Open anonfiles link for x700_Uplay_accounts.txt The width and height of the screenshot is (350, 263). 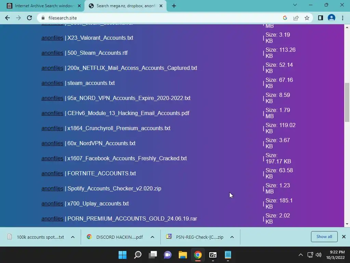pyautogui.click(x=52, y=203)
